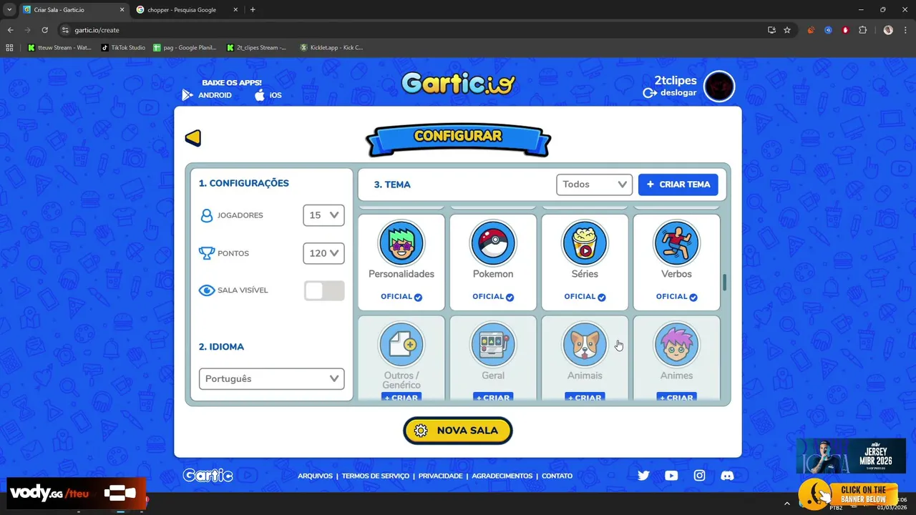The width and height of the screenshot is (916, 515).
Task: Switch to the chopper - Pesquisa Google tab
Action: point(187,10)
